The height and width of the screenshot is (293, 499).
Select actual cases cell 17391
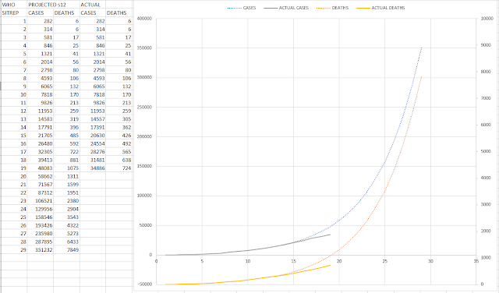93,128
